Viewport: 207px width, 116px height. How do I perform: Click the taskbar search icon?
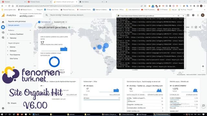pyautogui.click(x=6, y=114)
